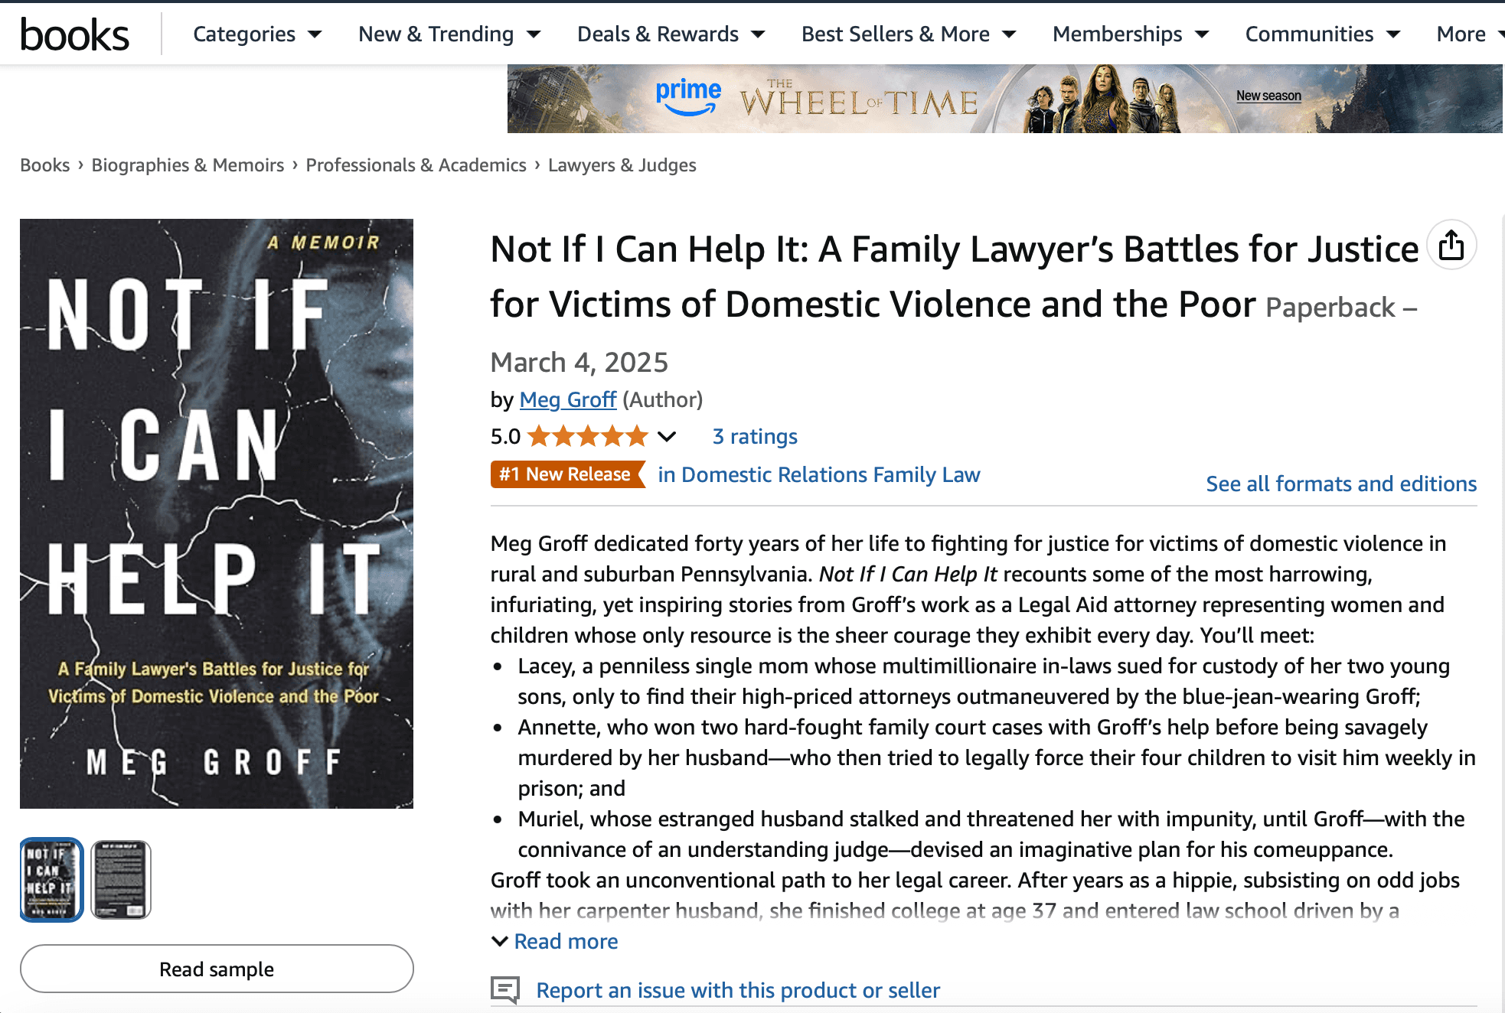Click See all formats and editions

pyautogui.click(x=1340, y=484)
